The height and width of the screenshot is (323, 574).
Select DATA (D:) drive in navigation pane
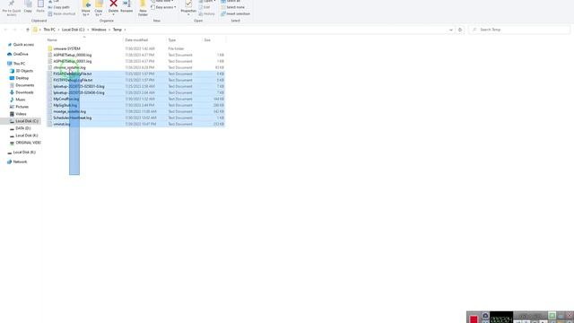(20, 128)
